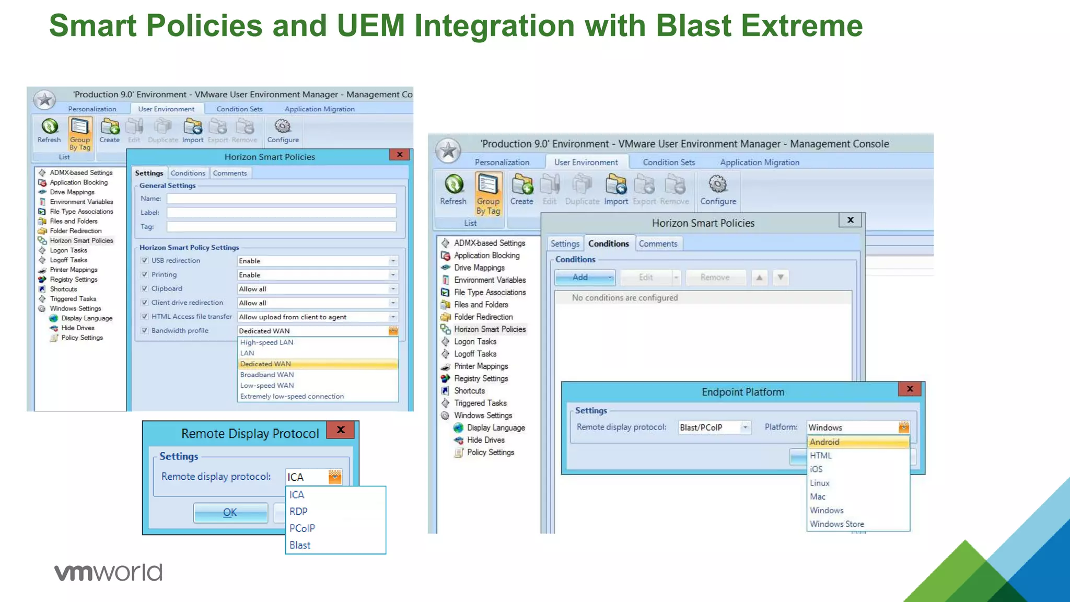Click Add button in Conditions
1070x602 pixels.
tap(580, 277)
